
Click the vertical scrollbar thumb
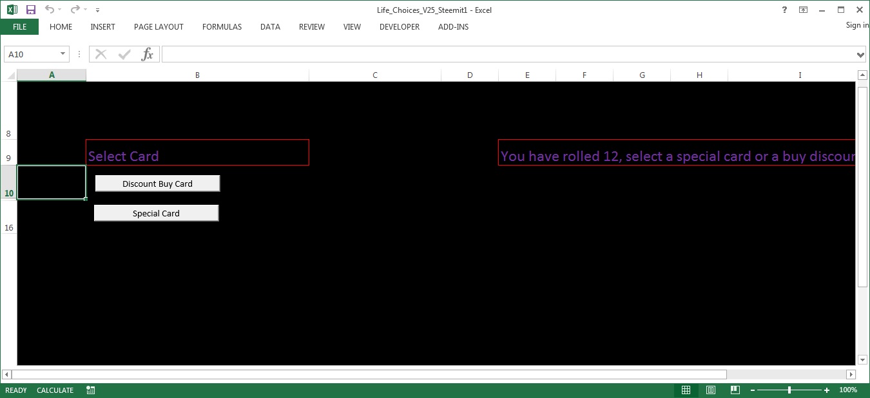tap(862, 186)
